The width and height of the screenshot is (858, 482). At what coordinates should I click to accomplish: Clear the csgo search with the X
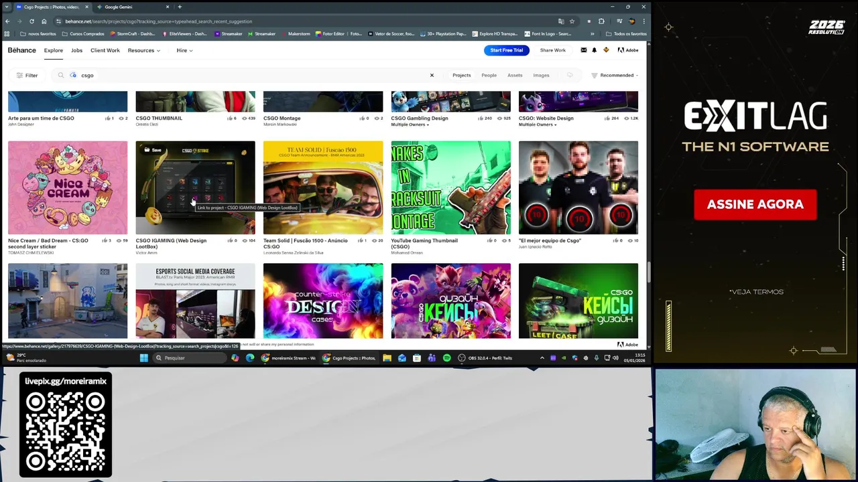coord(432,75)
